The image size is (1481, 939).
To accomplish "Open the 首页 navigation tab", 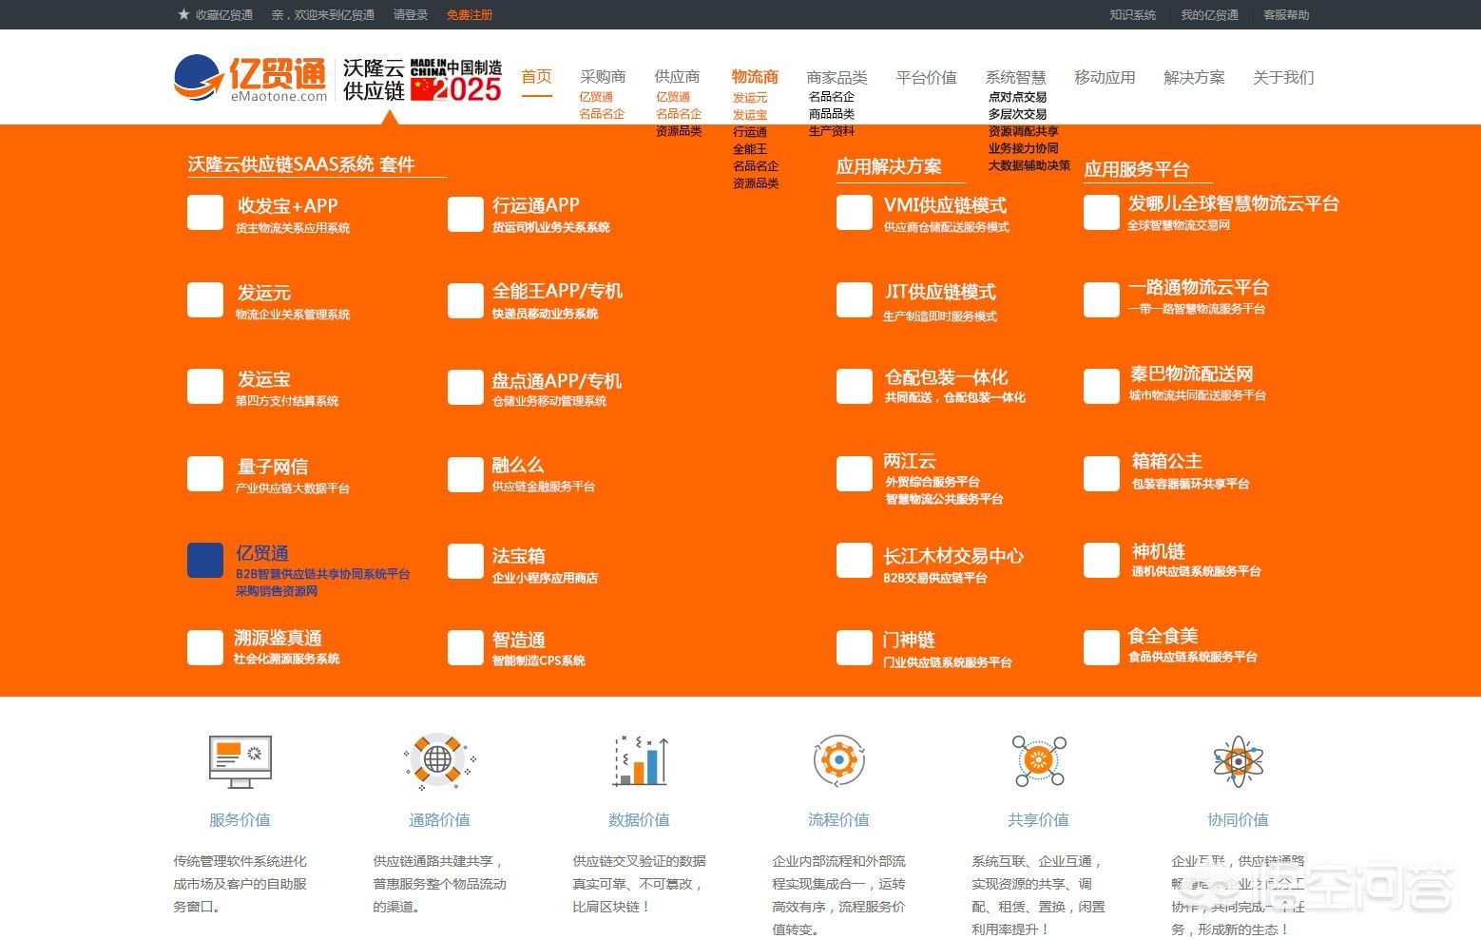I will tap(536, 77).
